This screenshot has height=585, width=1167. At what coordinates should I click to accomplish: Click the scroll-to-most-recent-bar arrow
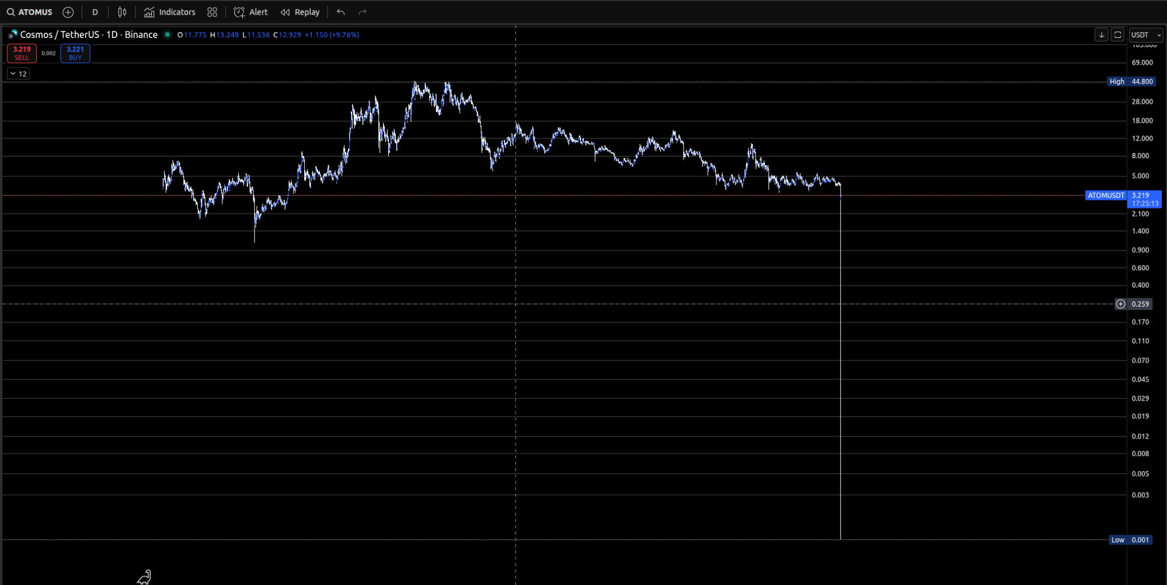1101,34
